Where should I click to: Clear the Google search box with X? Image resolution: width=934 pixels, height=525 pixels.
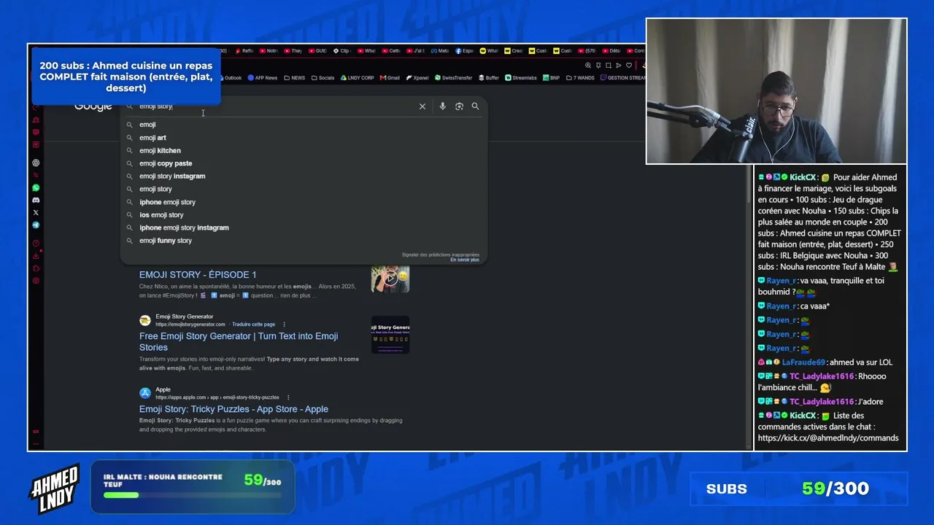pos(422,106)
